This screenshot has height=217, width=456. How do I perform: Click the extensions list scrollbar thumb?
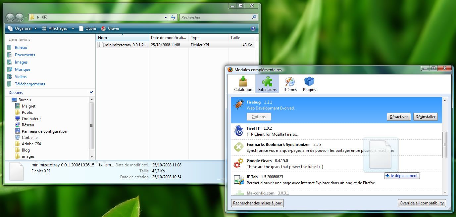pos(445,145)
